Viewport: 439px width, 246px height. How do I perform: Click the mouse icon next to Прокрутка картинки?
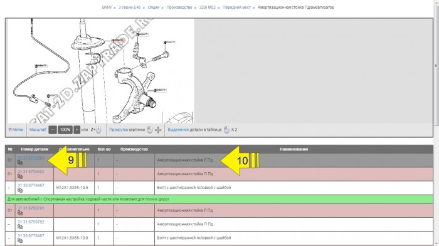pos(150,130)
